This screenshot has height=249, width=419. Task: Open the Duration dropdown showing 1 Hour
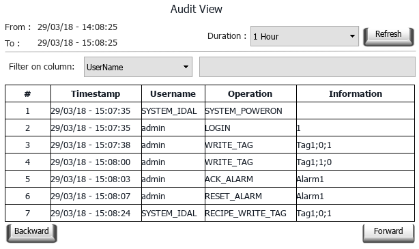pos(304,36)
